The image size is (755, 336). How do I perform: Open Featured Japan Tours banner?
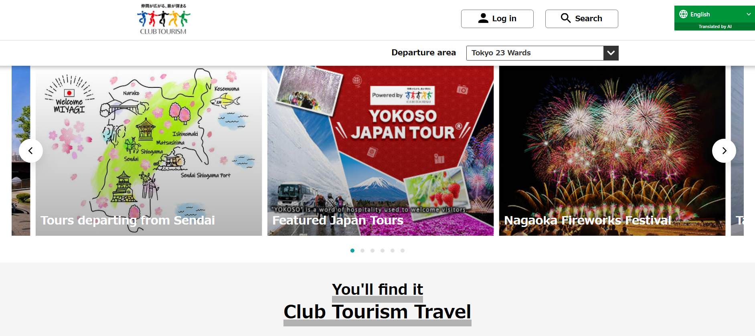pyautogui.click(x=381, y=151)
